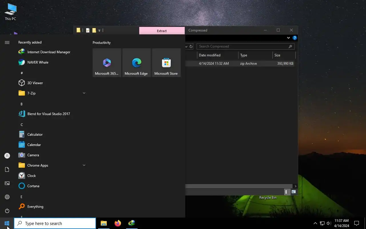Open clock showing 11:37 AM
366x229 pixels.
click(341, 223)
